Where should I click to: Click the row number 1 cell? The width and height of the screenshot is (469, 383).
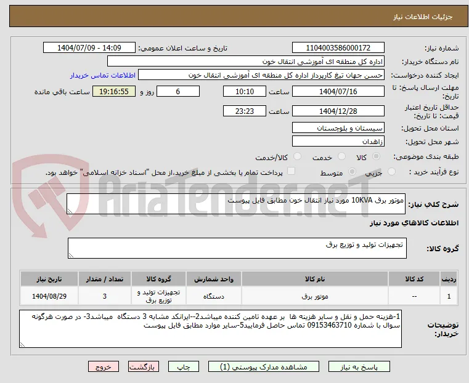[x=449, y=296]
